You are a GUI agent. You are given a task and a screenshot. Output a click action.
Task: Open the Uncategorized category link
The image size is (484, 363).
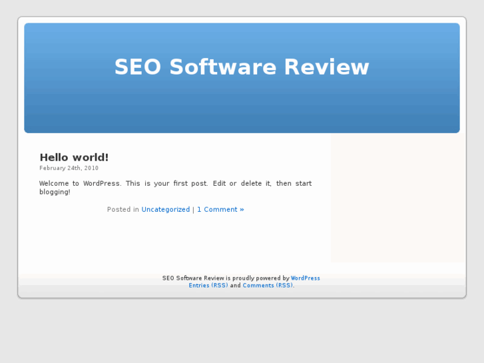[x=166, y=209]
